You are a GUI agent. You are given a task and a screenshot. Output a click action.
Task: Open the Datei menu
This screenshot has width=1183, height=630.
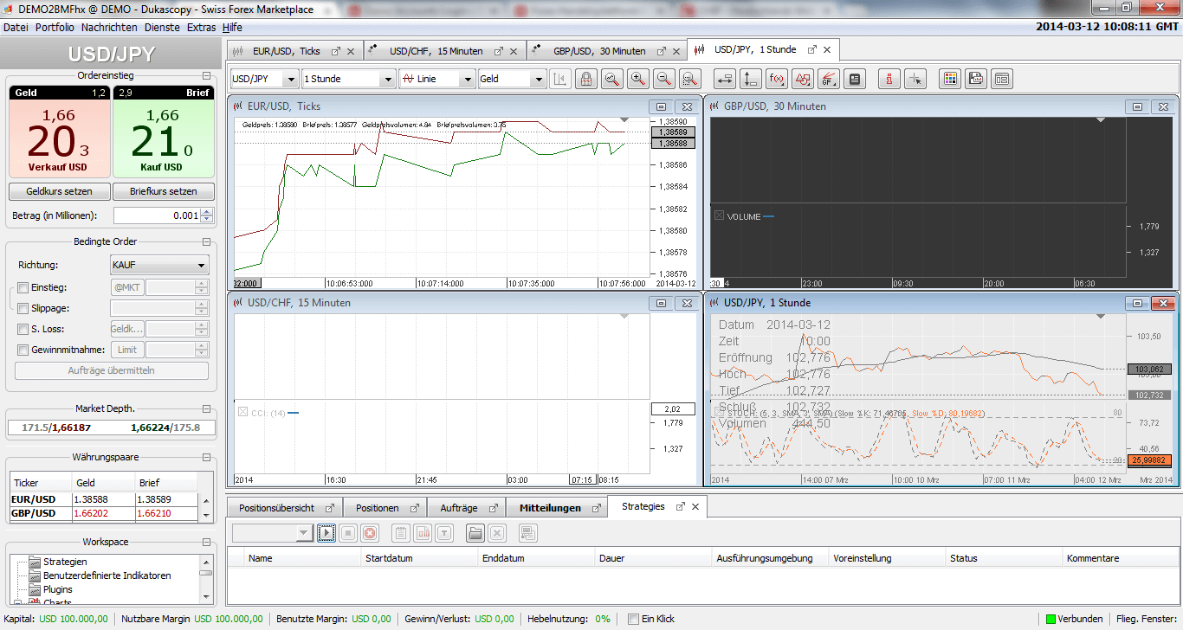[x=16, y=27]
